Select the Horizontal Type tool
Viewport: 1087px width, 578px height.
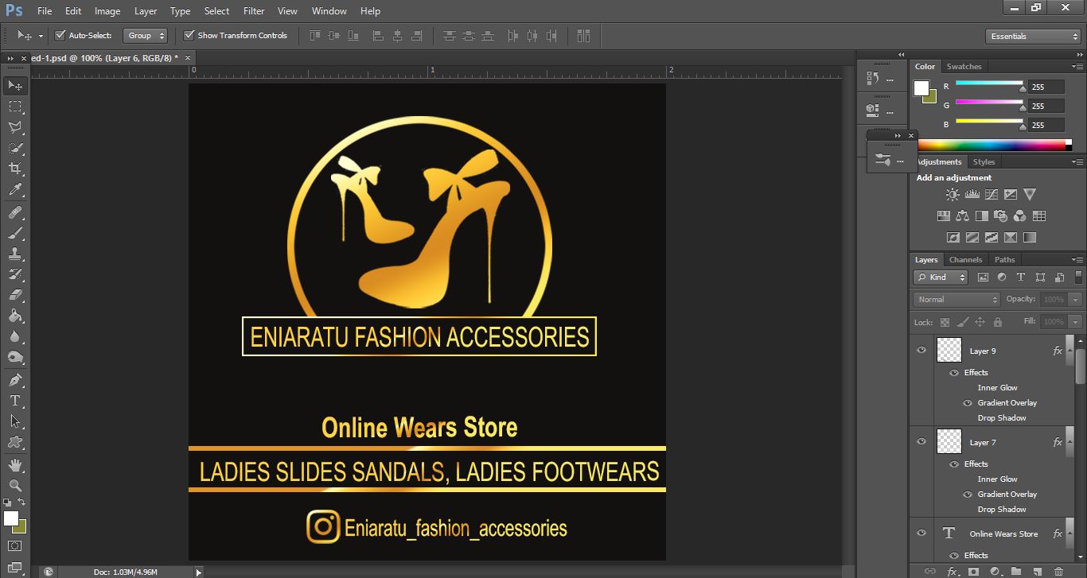(x=15, y=401)
